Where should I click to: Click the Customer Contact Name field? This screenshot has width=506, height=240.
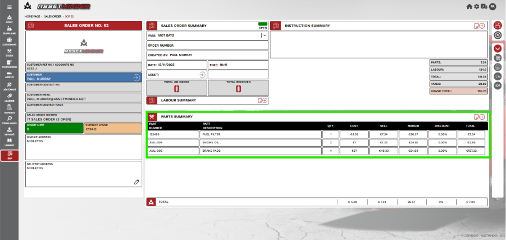(84, 107)
